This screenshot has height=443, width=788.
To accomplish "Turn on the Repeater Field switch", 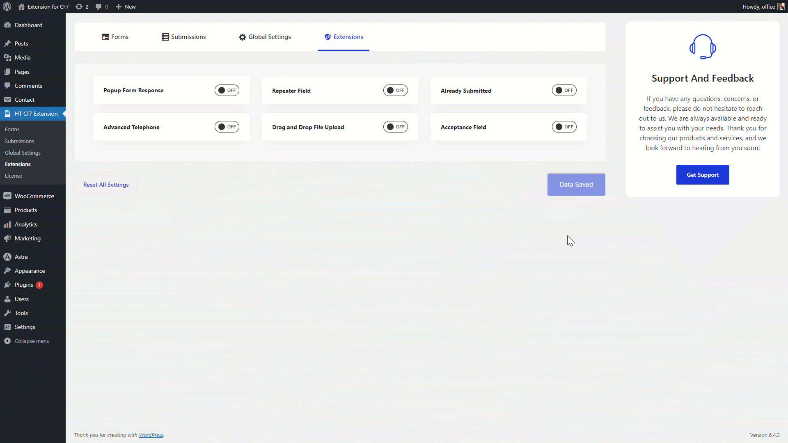I will [395, 90].
